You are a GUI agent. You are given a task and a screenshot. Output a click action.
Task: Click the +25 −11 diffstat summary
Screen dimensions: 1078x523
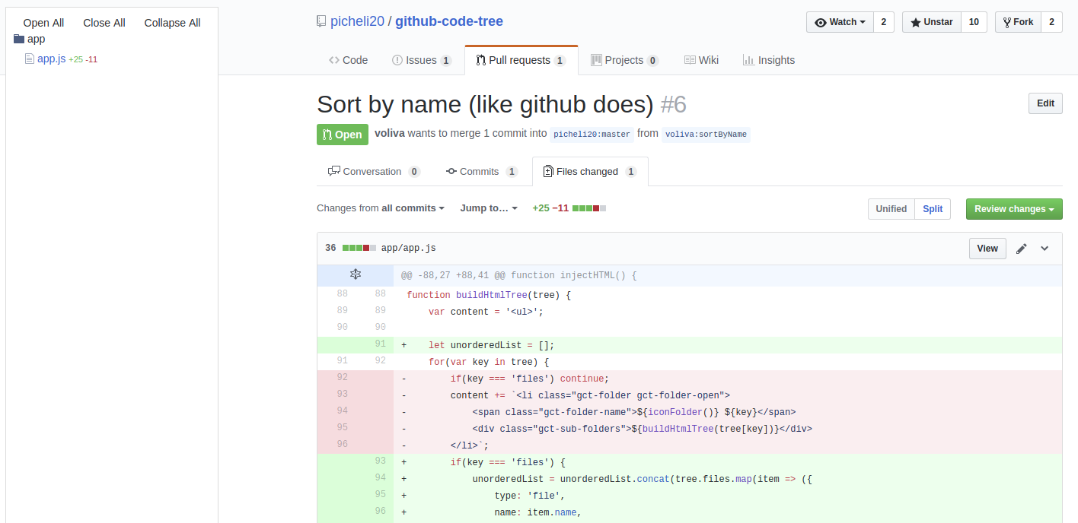(550, 208)
